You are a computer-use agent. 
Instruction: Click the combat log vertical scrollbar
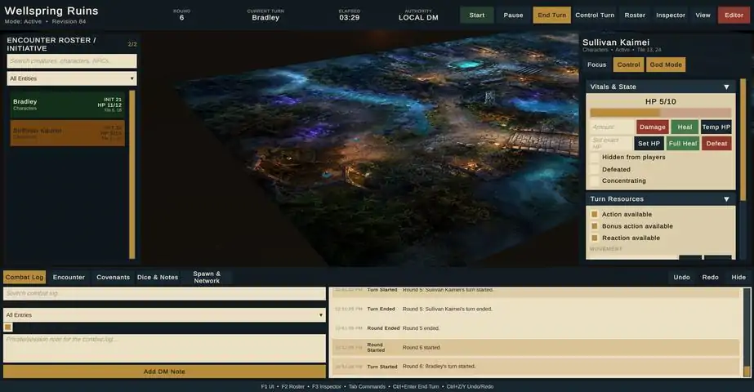click(x=747, y=332)
